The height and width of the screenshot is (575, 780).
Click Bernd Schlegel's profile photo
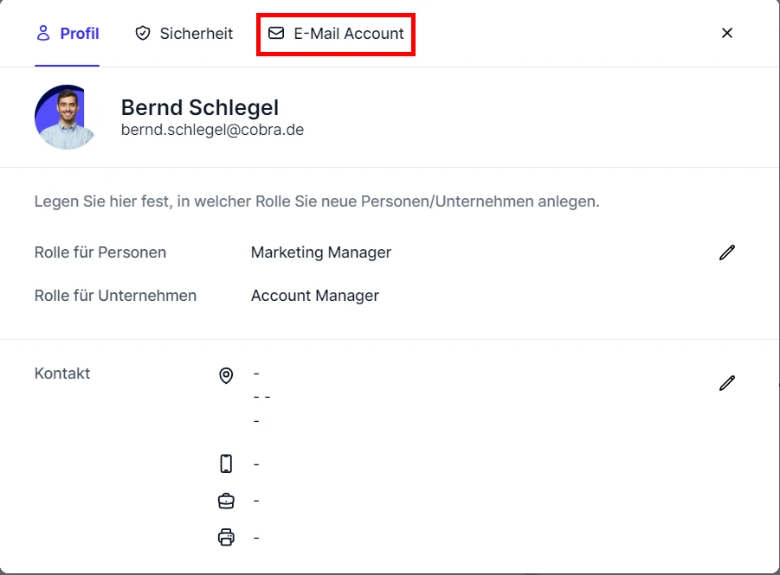(65, 116)
